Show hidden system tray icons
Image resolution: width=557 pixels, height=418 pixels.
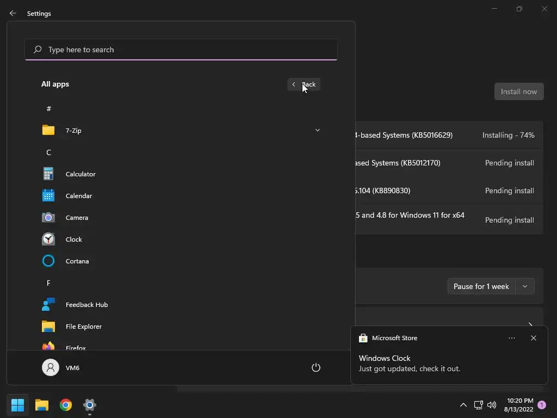pyautogui.click(x=463, y=405)
